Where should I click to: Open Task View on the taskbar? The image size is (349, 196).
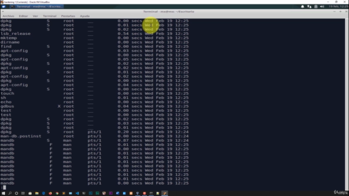23,193
